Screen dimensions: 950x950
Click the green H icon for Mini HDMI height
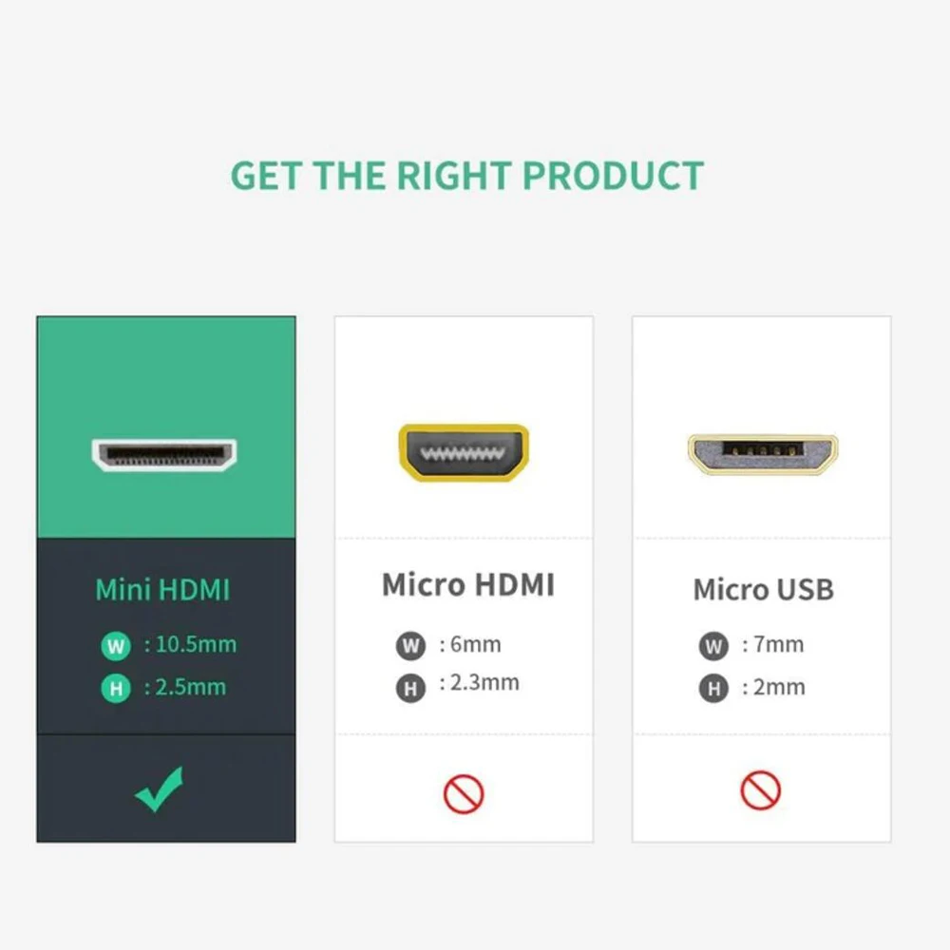116,688
